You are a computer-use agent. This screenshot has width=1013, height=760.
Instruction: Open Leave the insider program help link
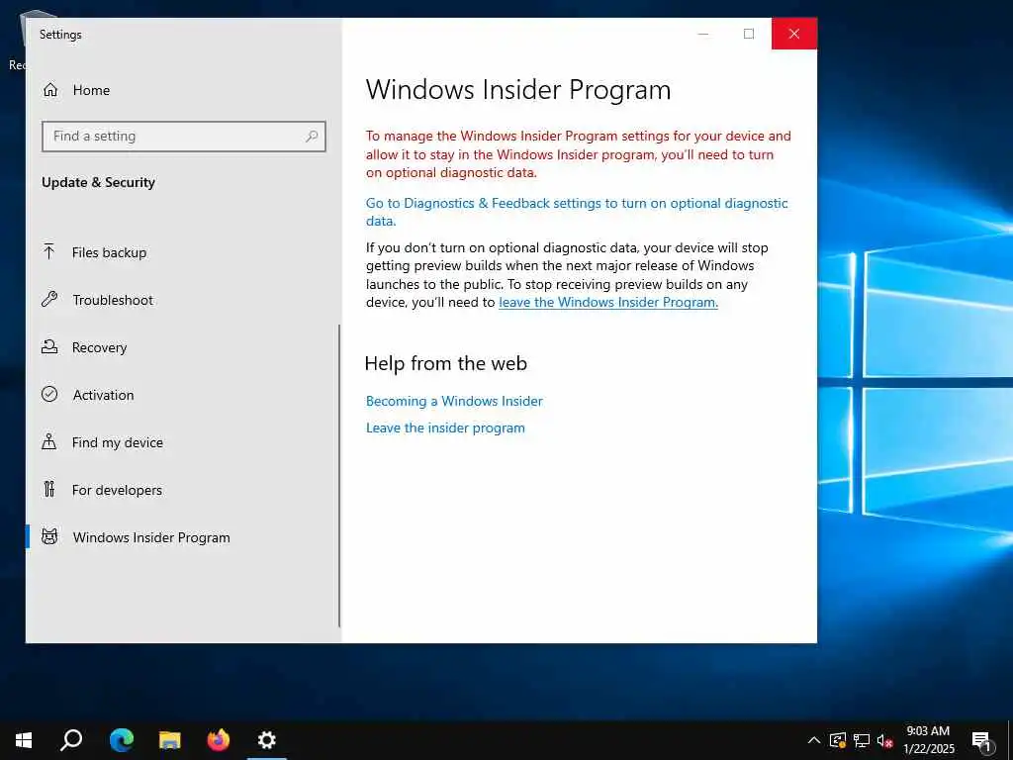(x=445, y=427)
